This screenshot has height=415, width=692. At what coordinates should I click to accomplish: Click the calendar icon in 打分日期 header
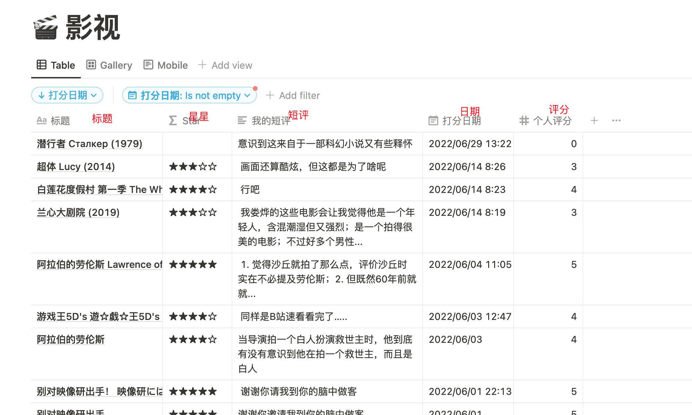433,120
